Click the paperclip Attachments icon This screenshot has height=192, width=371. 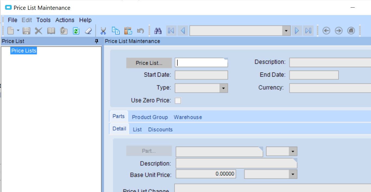64,31
